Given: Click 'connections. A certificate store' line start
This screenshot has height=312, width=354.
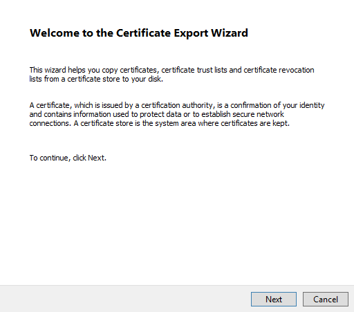Looking at the screenshot, I should coord(82,123).
